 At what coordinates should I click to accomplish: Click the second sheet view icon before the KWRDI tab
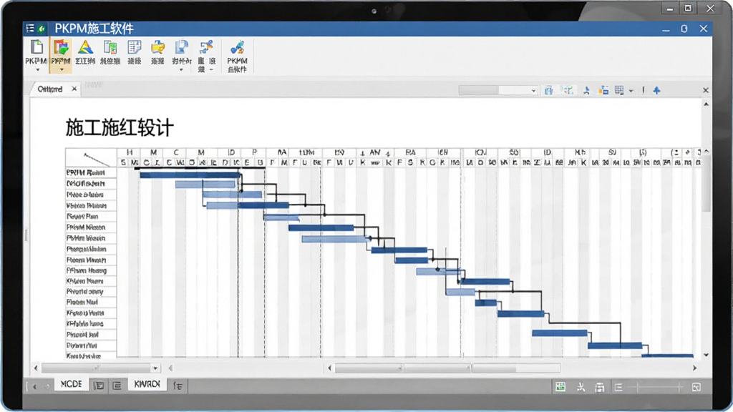[x=117, y=386]
